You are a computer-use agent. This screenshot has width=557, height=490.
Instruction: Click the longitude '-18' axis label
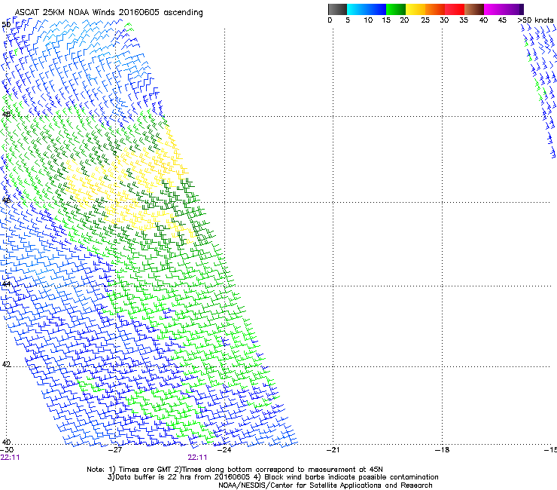(x=442, y=450)
